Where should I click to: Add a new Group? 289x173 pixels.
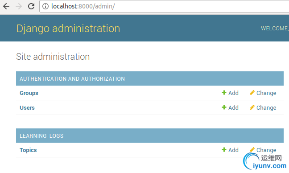coord(233,93)
